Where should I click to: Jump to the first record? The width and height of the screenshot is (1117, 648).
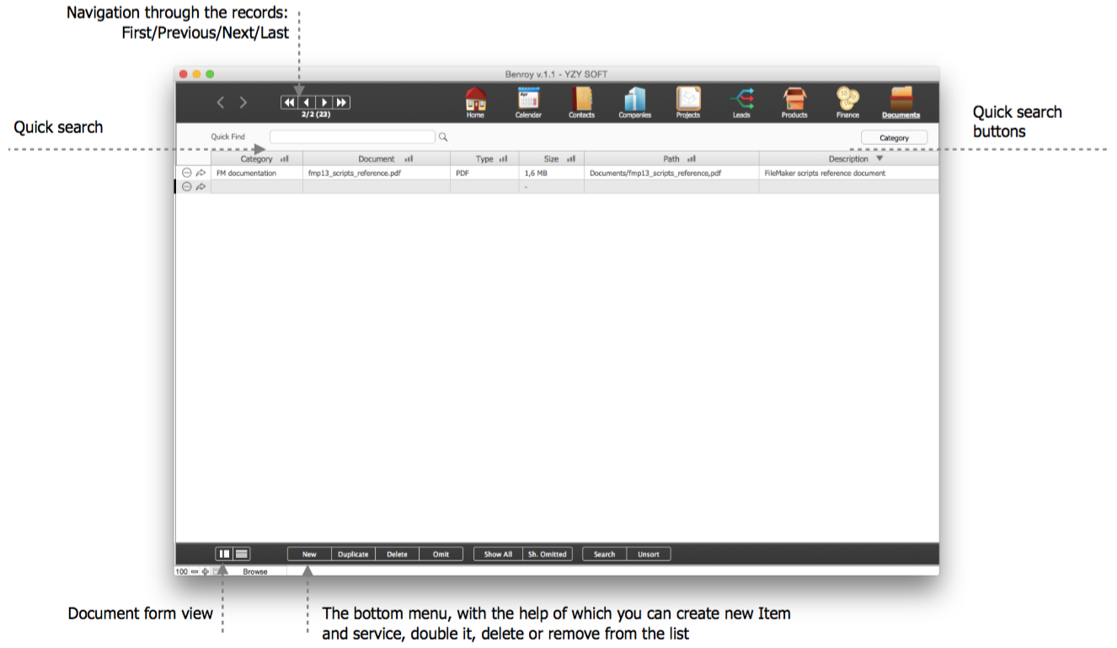pyautogui.click(x=289, y=102)
